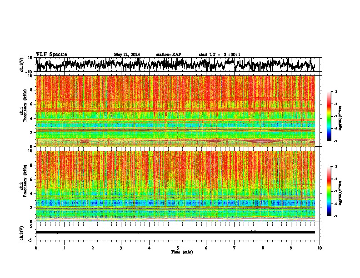360x278 pixels.
Task: Select the date text "May 12, 2024"
Action: (127, 55)
